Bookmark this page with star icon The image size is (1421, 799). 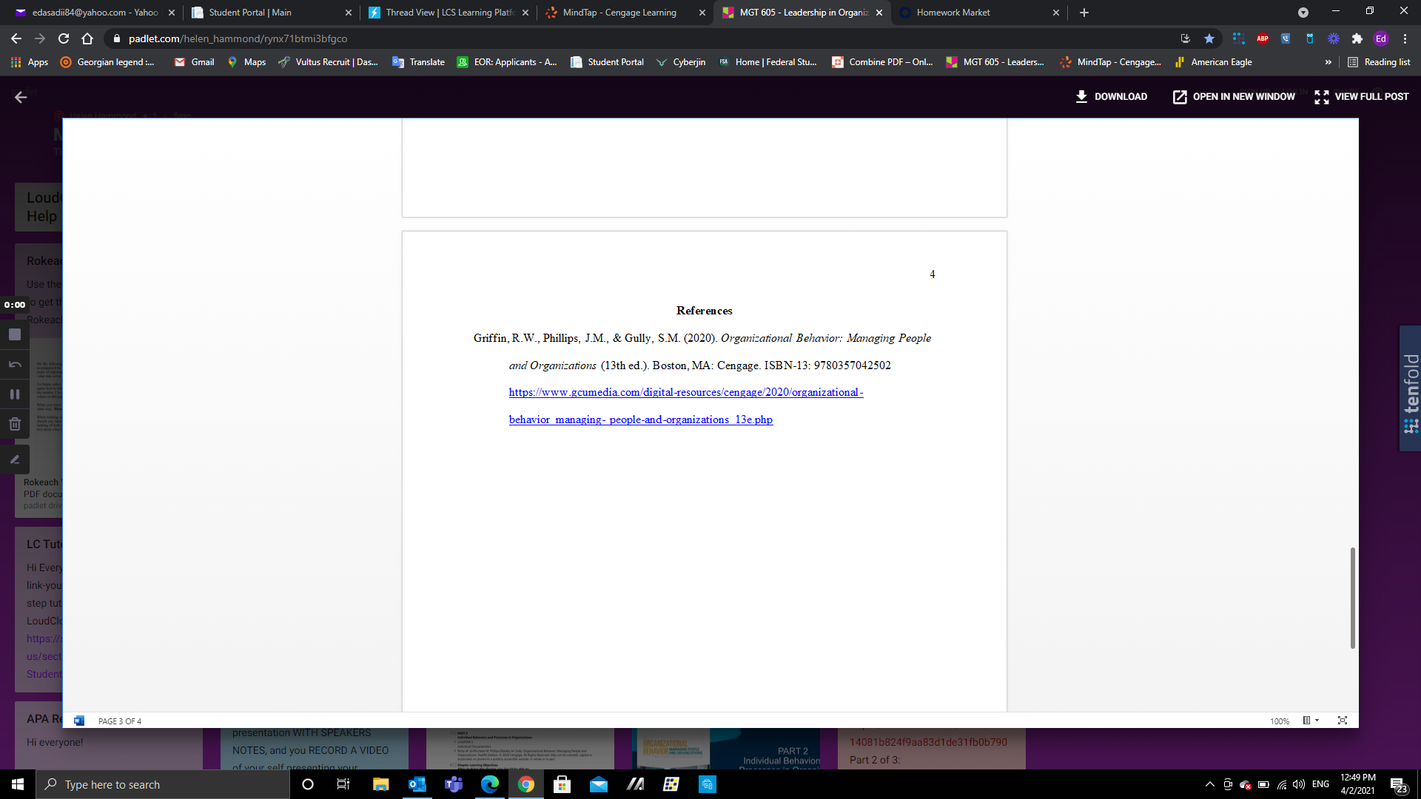pos(1209,38)
